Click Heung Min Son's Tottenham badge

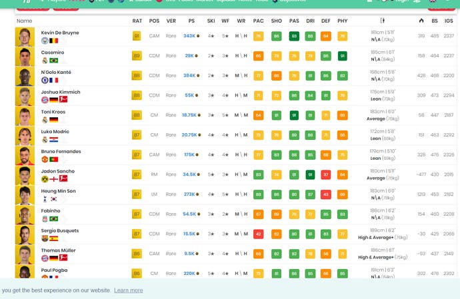[45, 199]
